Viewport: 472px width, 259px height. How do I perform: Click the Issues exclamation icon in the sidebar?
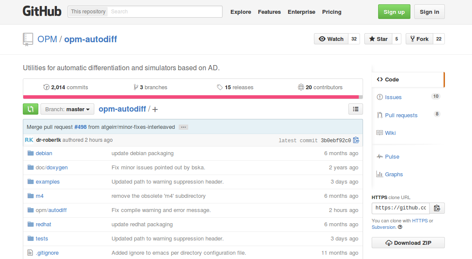(x=379, y=97)
